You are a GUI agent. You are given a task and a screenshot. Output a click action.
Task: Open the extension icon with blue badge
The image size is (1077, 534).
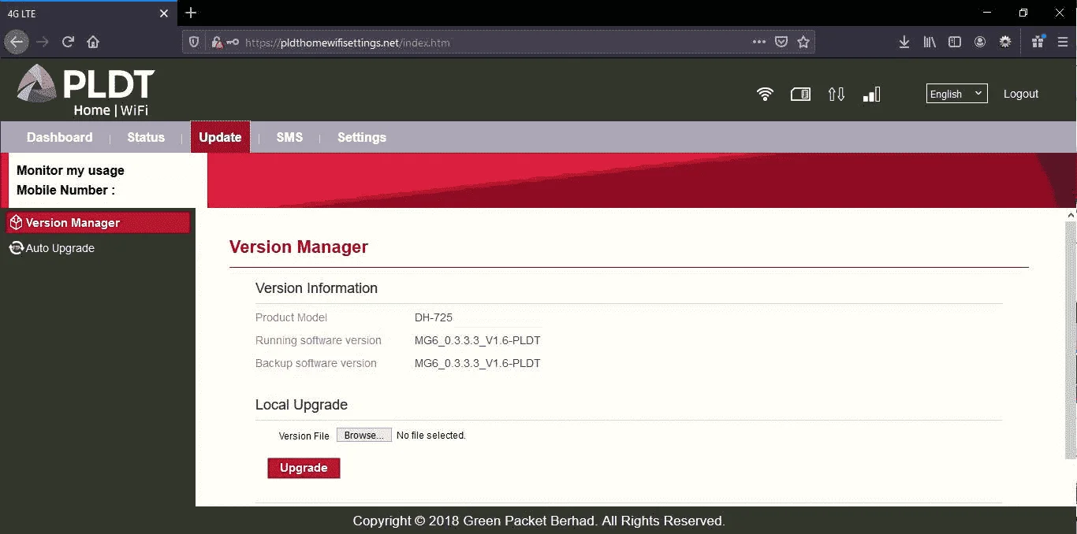1038,42
